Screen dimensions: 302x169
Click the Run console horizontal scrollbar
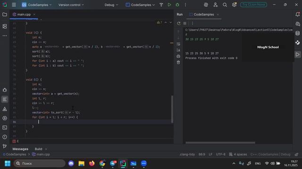coord(220,143)
